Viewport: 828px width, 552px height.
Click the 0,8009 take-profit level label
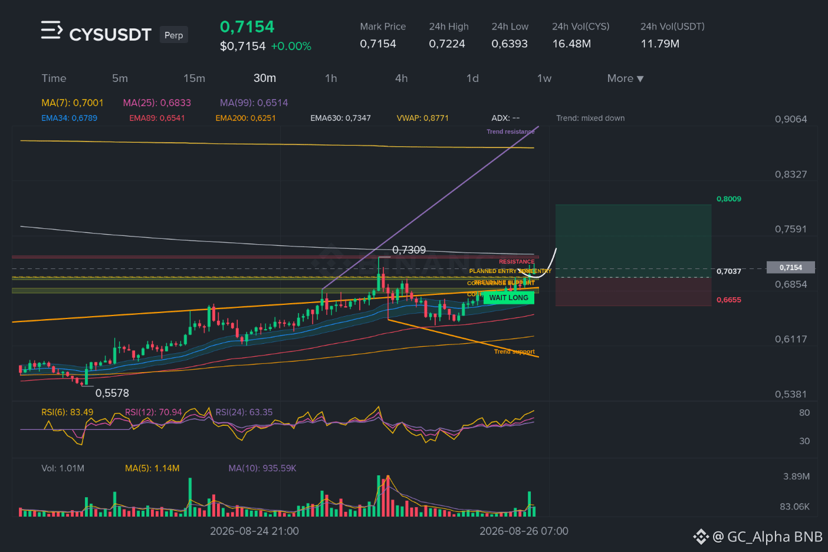pos(729,199)
